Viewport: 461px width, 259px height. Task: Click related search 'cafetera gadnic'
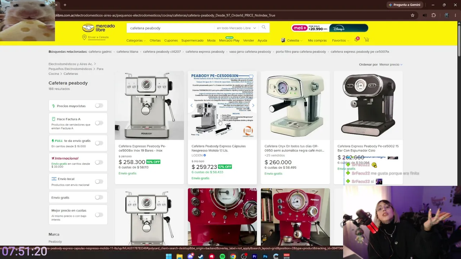pyautogui.click(x=100, y=51)
